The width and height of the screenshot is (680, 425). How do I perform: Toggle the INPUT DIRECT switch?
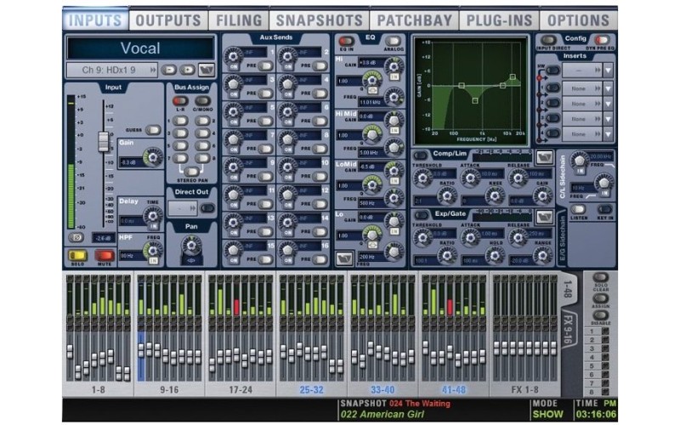(548, 40)
